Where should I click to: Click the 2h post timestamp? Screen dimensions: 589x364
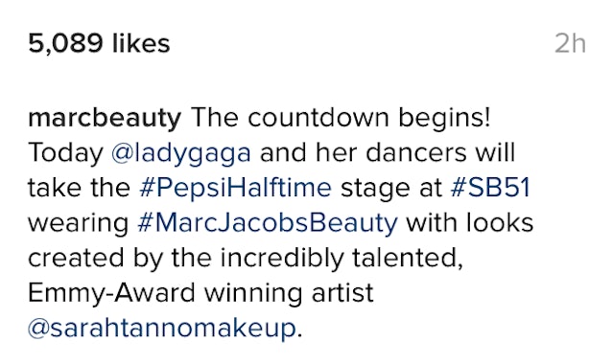pyautogui.click(x=571, y=43)
